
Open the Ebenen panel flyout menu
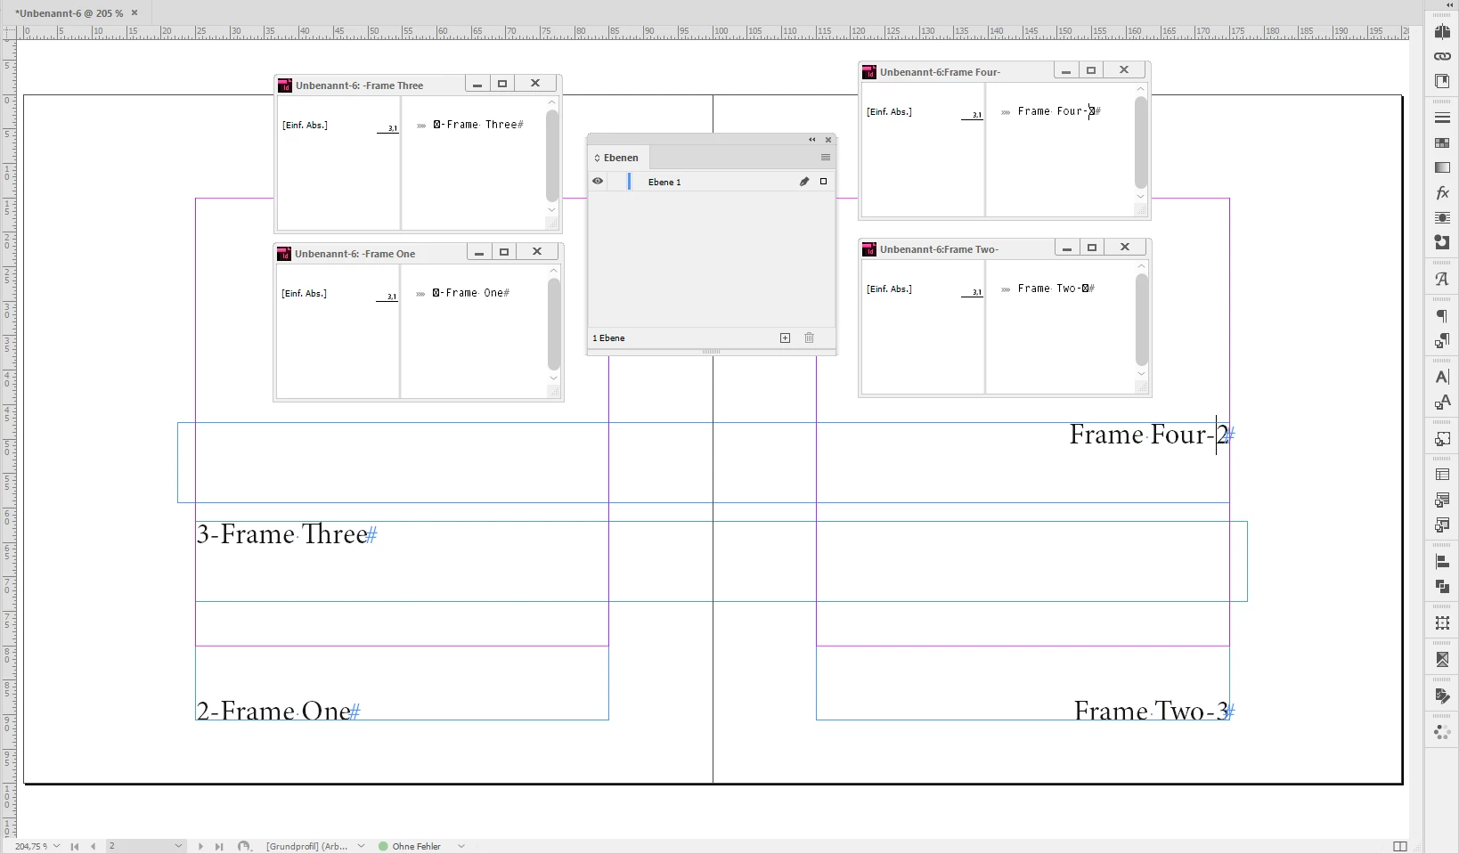click(x=826, y=158)
